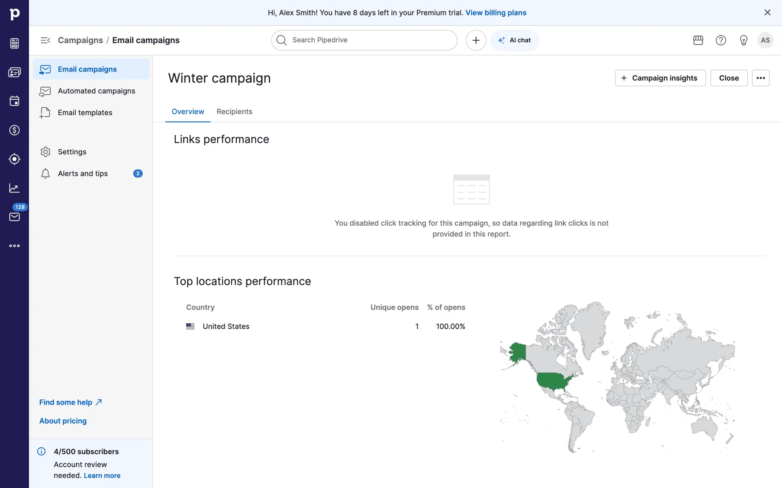Click the help question mark icon
Viewport: 782px width, 488px height.
[721, 40]
